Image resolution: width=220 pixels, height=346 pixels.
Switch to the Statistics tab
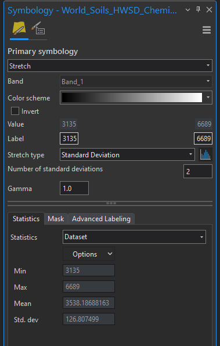point(26,219)
